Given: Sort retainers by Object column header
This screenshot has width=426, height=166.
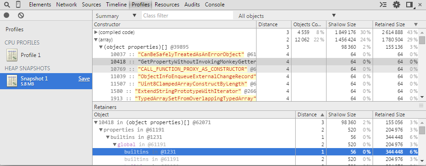Looking at the screenshot, I should coord(194,114).
